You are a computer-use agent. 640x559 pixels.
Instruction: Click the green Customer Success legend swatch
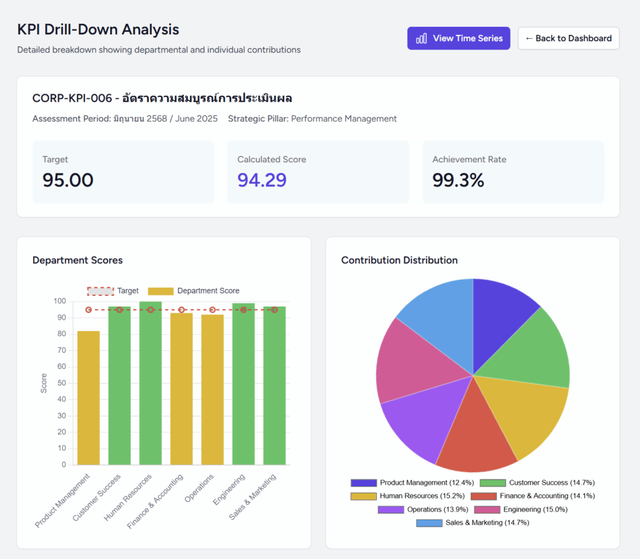point(492,483)
